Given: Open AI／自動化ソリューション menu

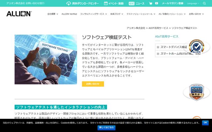Looking at the screenshot, I should tap(172, 14).
